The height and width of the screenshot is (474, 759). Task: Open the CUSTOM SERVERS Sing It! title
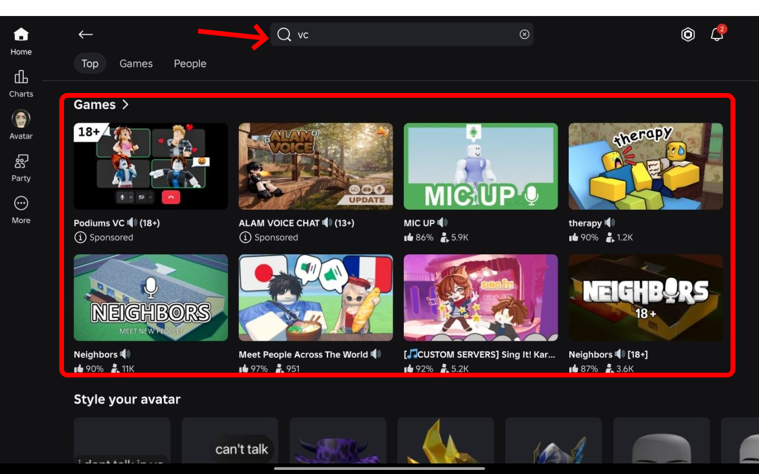click(x=480, y=355)
